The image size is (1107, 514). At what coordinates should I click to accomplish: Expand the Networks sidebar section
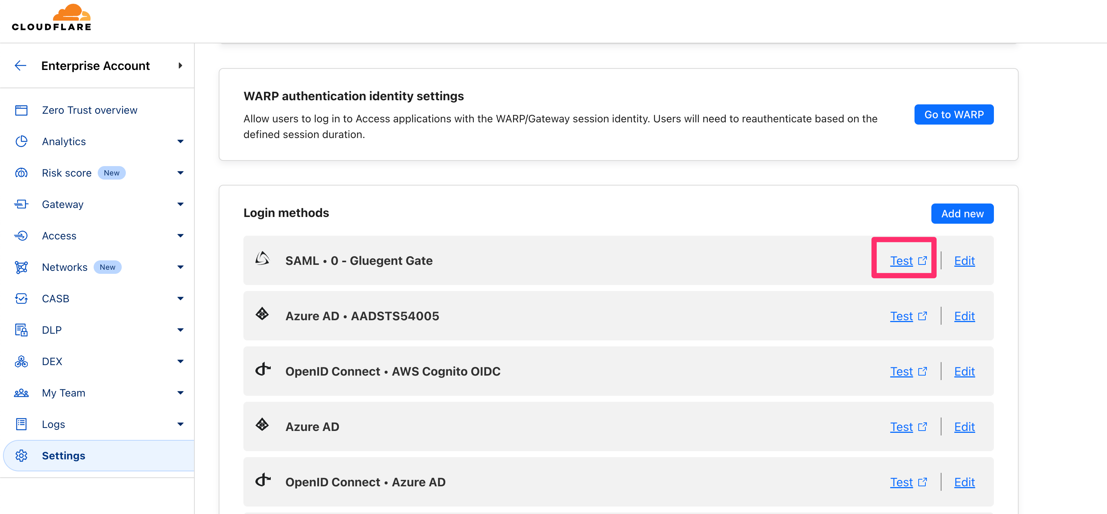[x=181, y=267]
